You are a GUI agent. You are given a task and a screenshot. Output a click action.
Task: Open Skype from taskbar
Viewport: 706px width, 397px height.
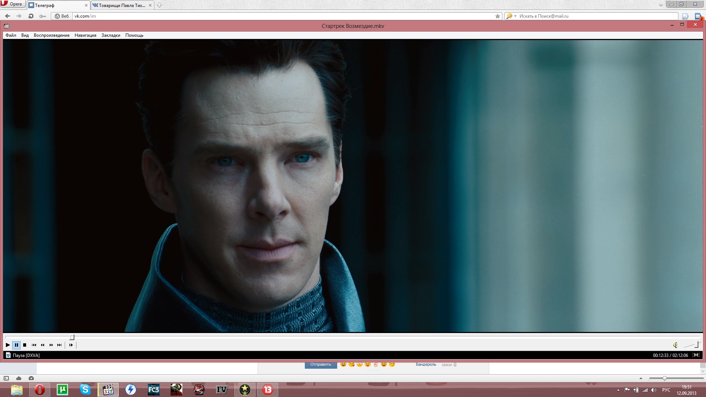(85, 390)
